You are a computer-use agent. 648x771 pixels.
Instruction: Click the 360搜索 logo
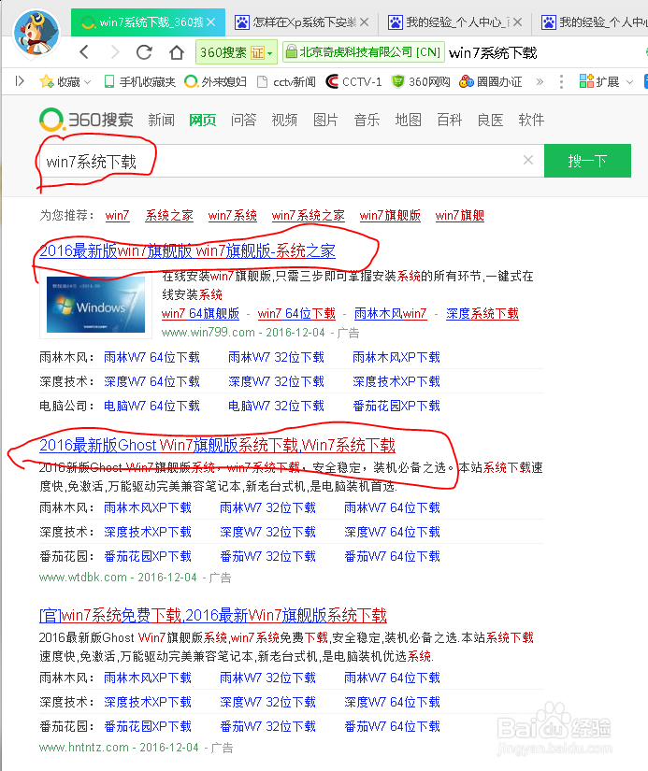click(x=86, y=120)
